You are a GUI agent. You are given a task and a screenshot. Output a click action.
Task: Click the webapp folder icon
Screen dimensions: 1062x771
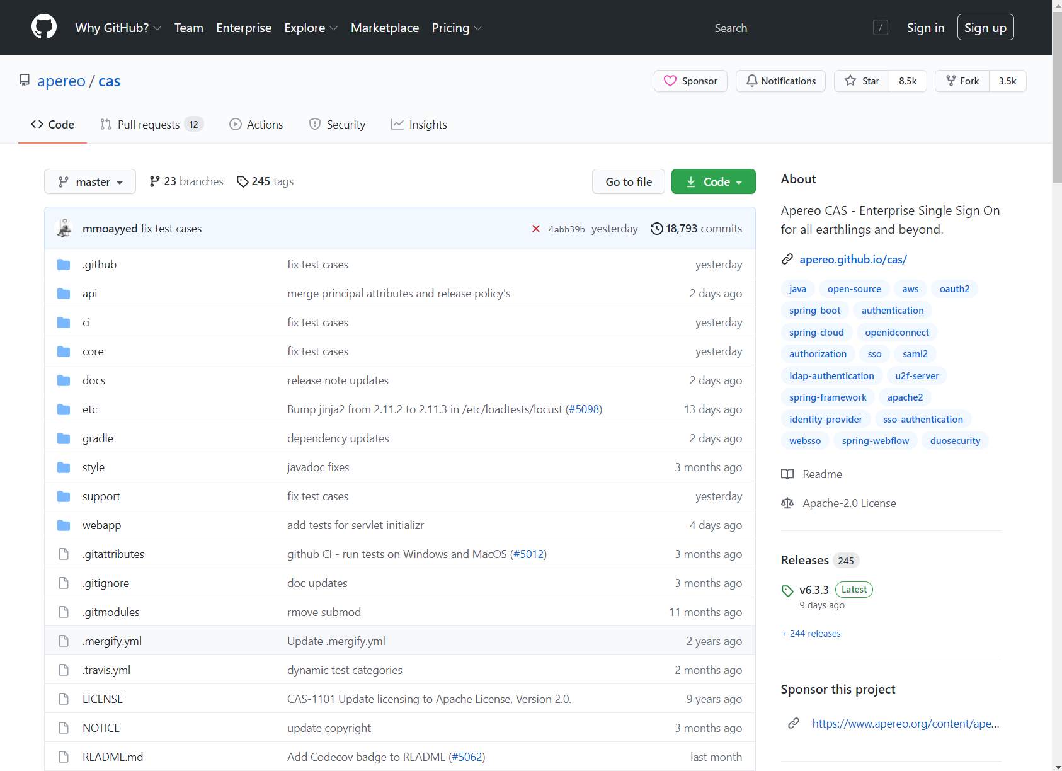coord(64,525)
